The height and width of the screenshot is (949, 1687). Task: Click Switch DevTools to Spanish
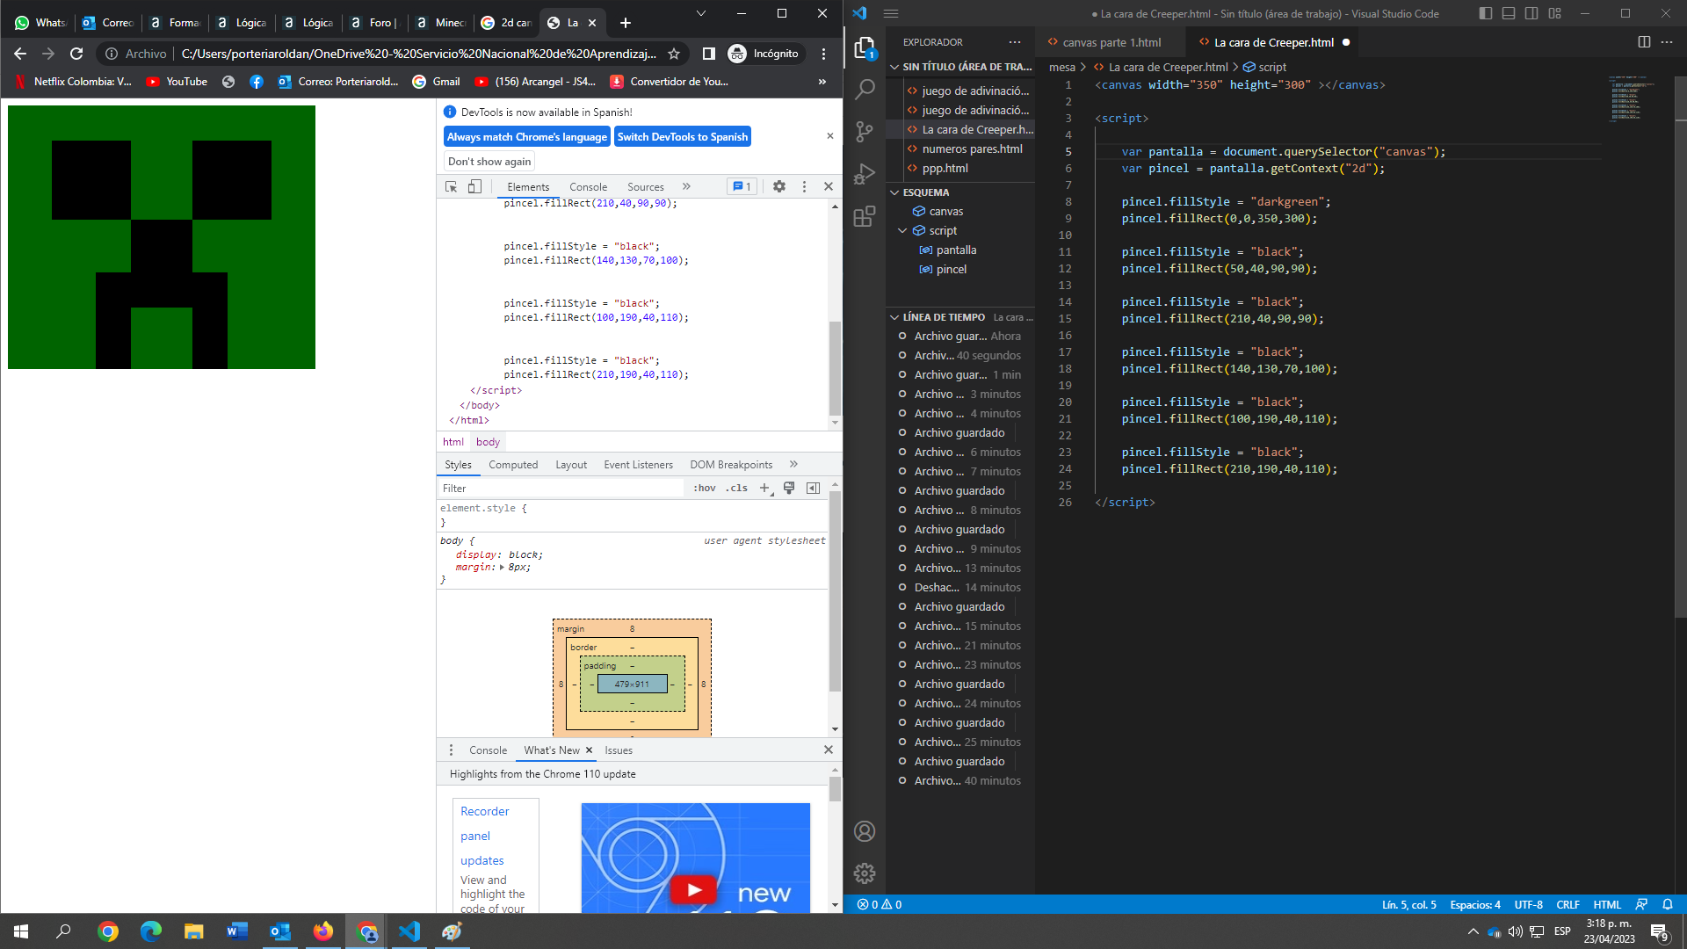click(x=683, y=137)
